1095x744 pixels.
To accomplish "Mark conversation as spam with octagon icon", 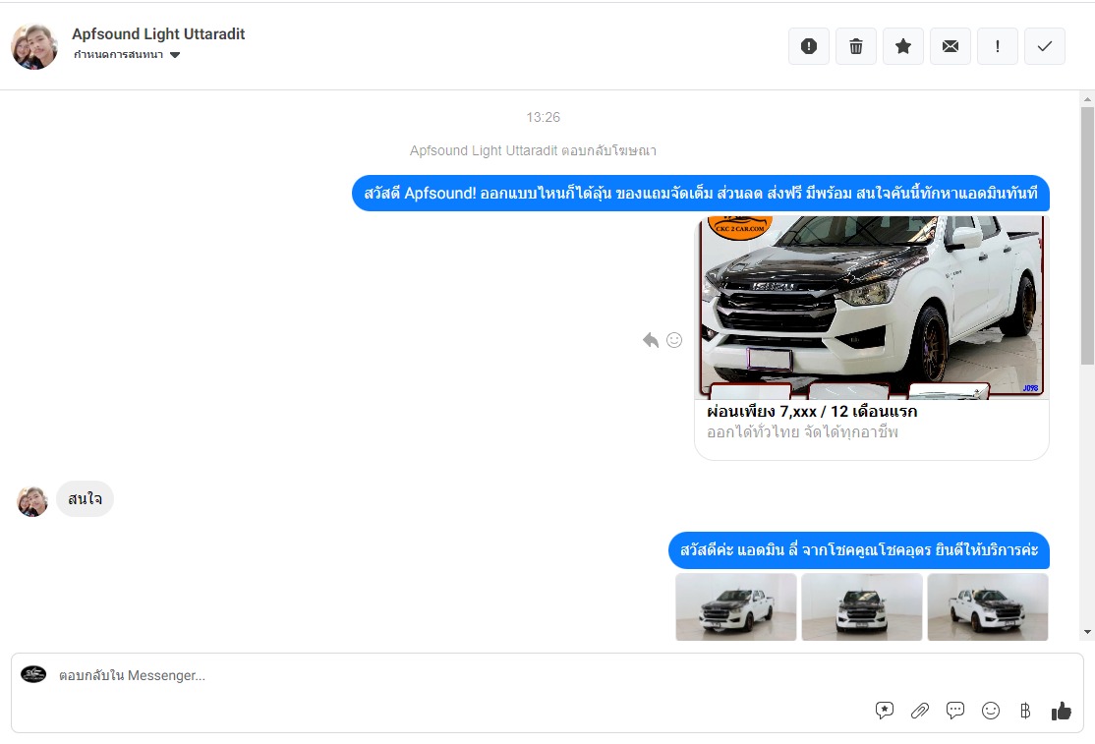I will pos(809,46).
